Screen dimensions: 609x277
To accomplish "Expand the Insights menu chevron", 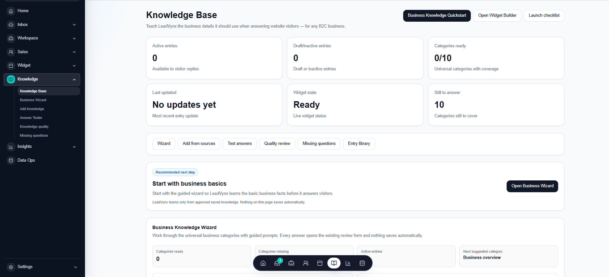I will (x=74, y=147).
